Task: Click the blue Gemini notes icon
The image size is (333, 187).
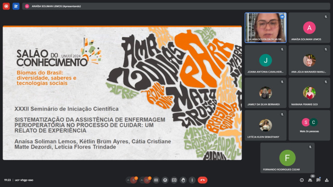Action: [x=16, y=6]
